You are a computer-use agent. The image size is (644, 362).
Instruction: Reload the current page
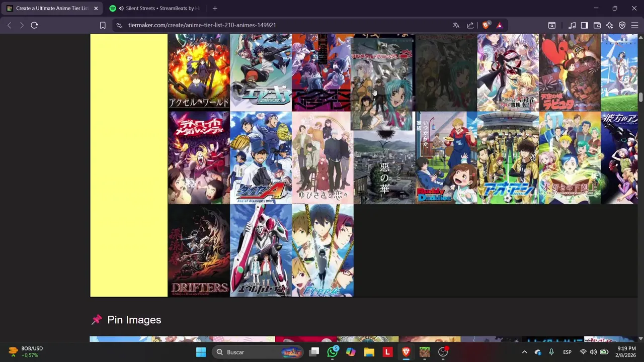tap(34, 25)
